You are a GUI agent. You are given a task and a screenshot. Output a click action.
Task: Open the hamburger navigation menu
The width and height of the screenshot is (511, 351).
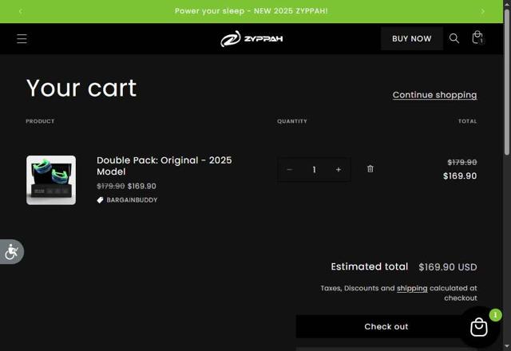[x=22, y=39]
